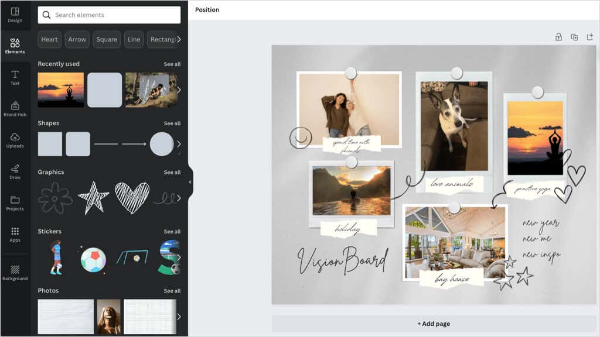This screenshot has height=337, width=600.
Task: Open the Background panel
Action: pyautogui.click(x=15, y=273)
